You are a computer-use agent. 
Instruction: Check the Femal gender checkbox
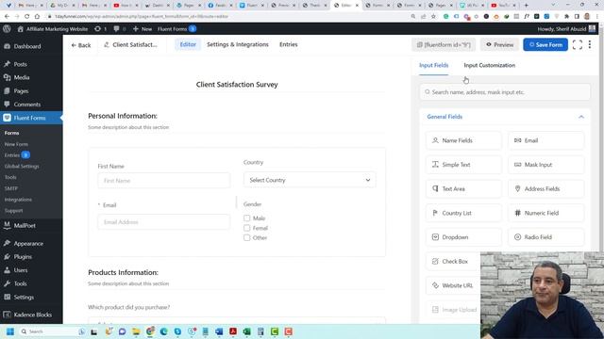click(246, 228)
